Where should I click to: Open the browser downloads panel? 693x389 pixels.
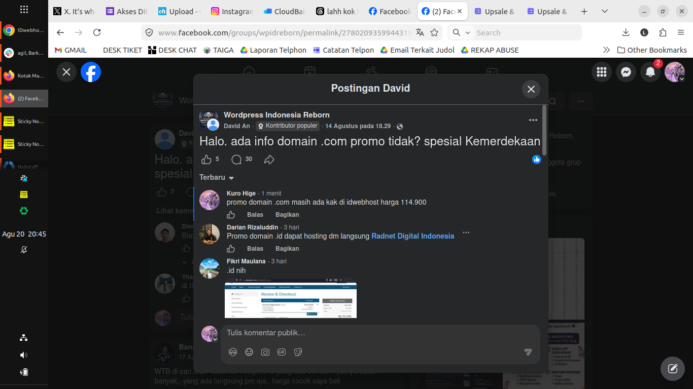coord(626,32)
